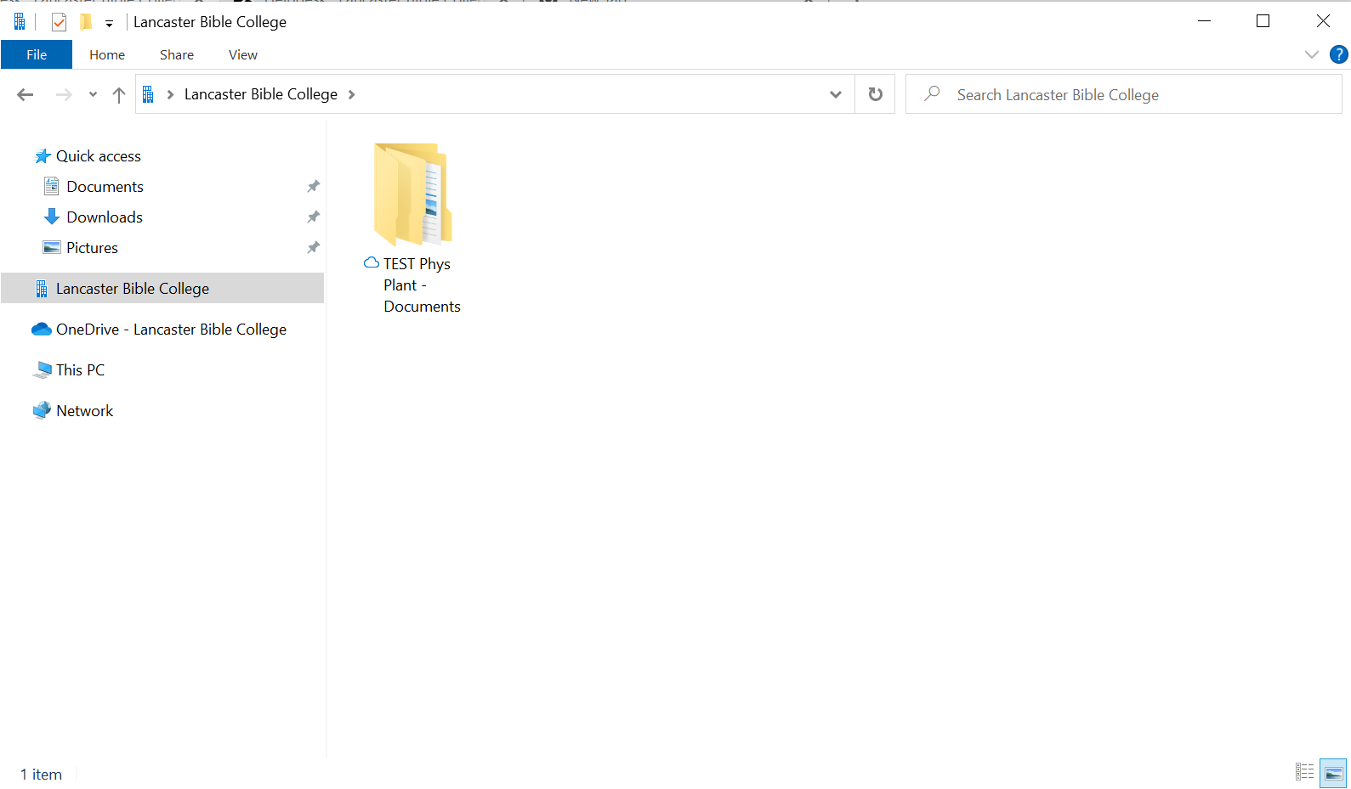Expand chevron before Lancaster Bible College breadcrumb
This screenshot has height=789, width=1351.
point(170,94)
